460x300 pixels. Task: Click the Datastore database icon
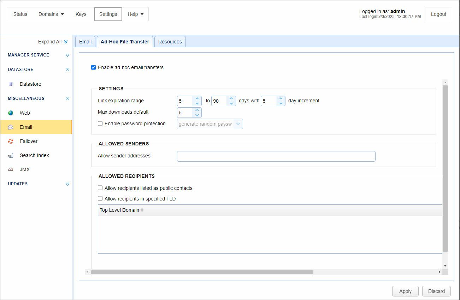tap(11, 84)
